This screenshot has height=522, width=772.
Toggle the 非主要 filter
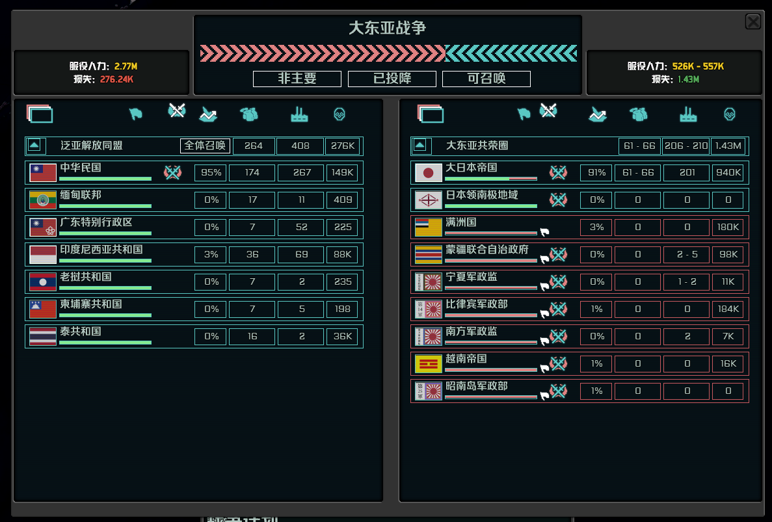tap(297, 79)
